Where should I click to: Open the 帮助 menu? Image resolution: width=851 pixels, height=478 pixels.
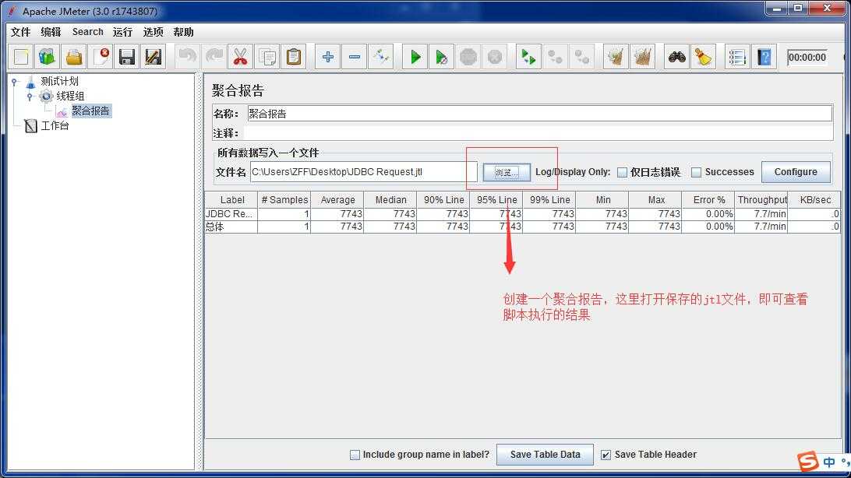(183, 32)
